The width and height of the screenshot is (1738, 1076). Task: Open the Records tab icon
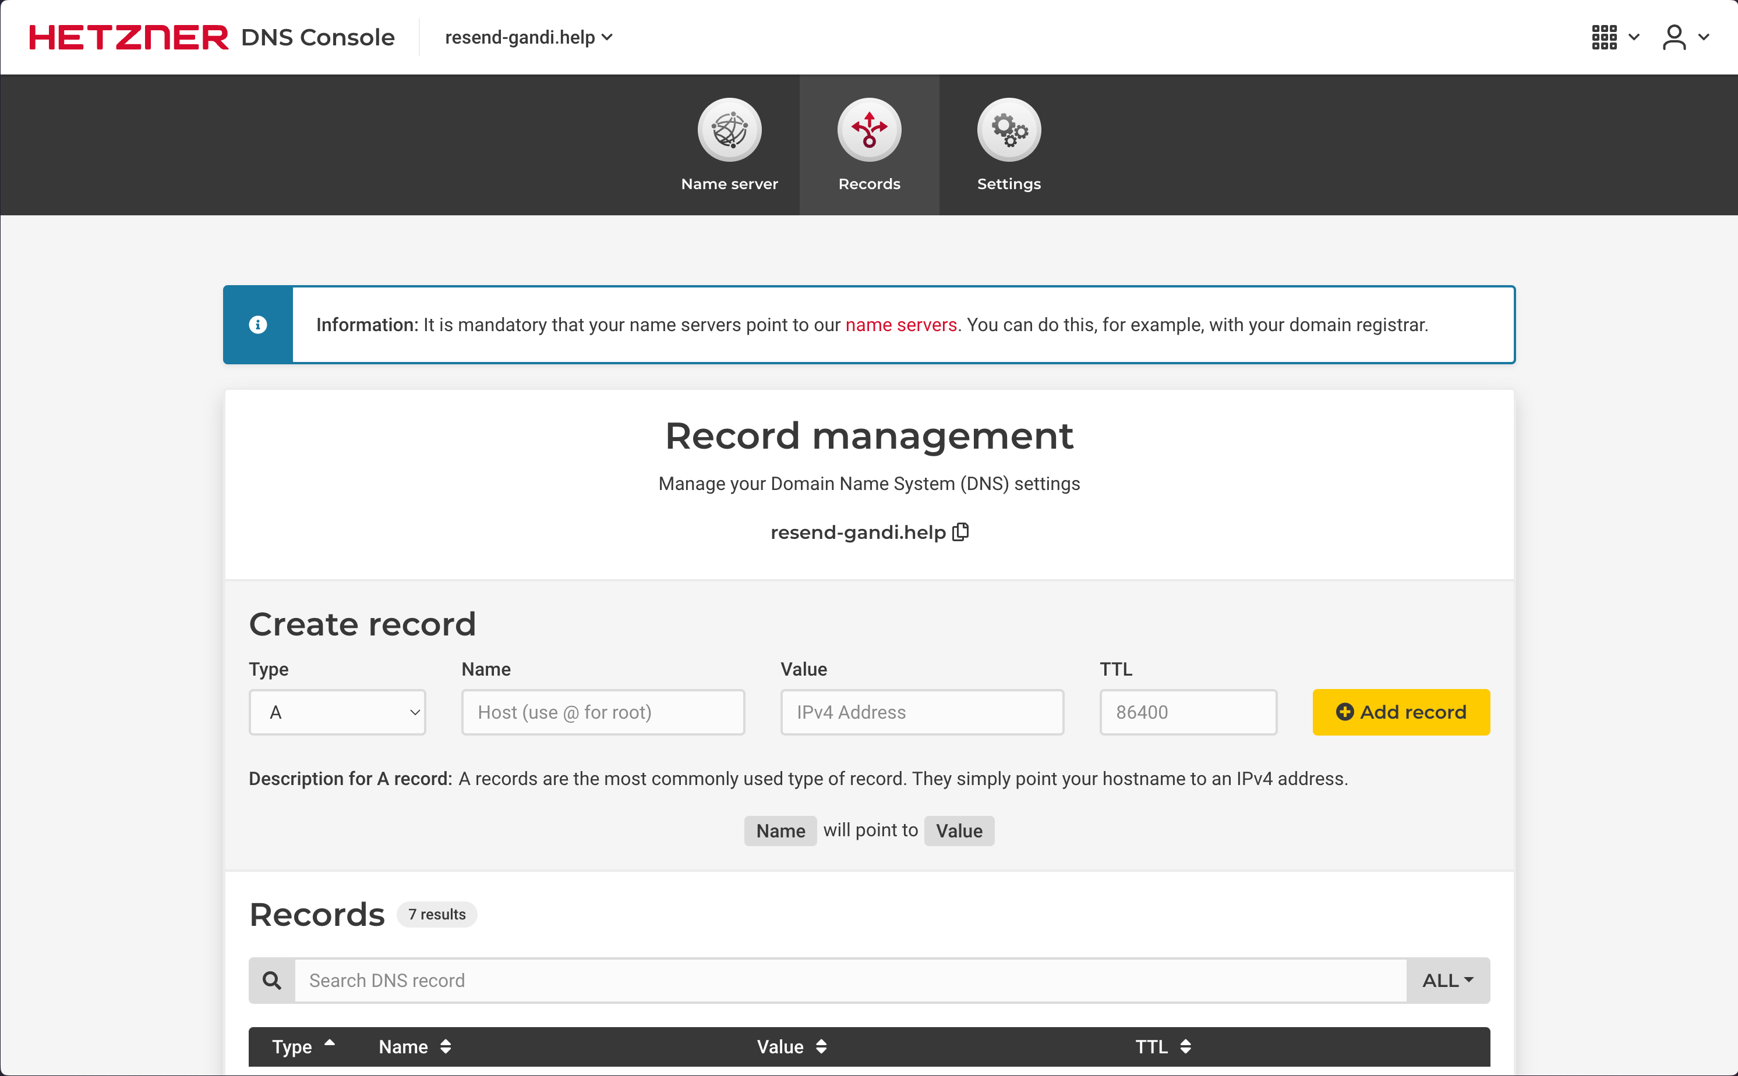(869, 130)
